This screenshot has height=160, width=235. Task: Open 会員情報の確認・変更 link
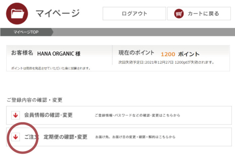click(48, 115)
